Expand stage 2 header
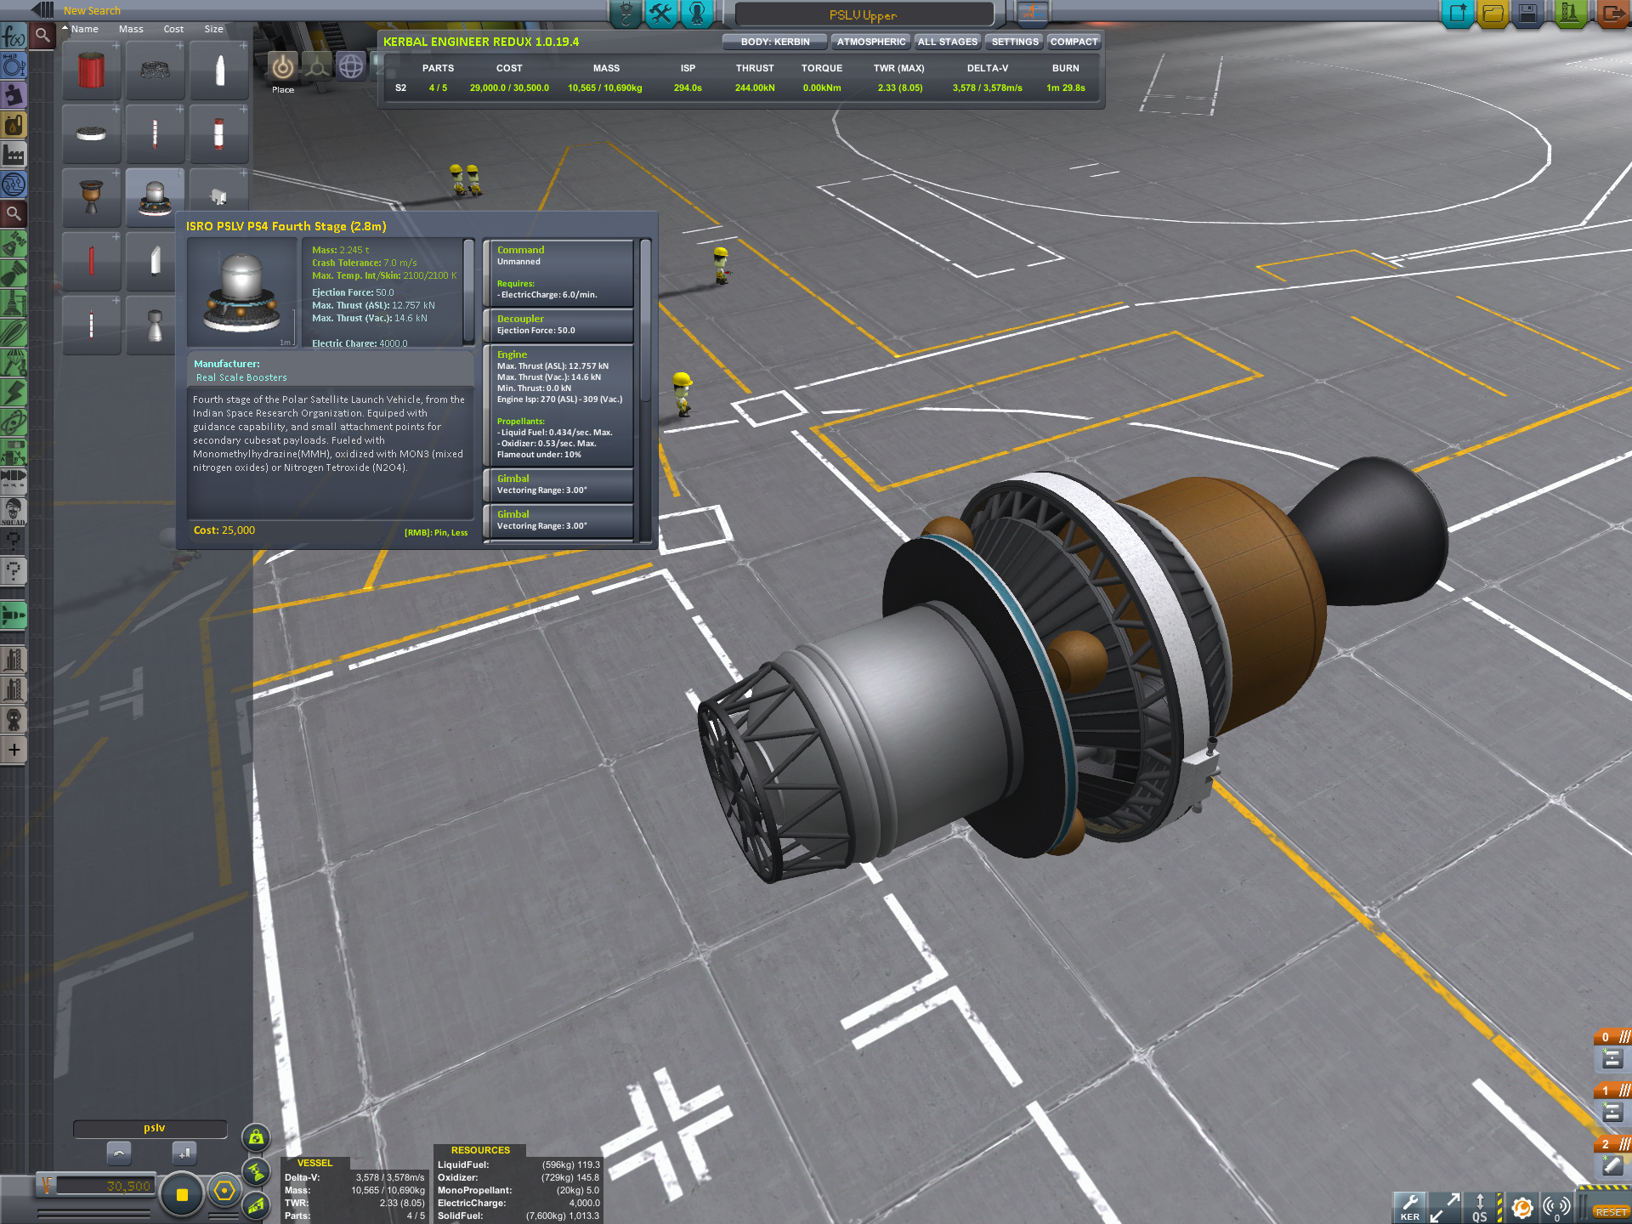 tap(1612, 1144)
